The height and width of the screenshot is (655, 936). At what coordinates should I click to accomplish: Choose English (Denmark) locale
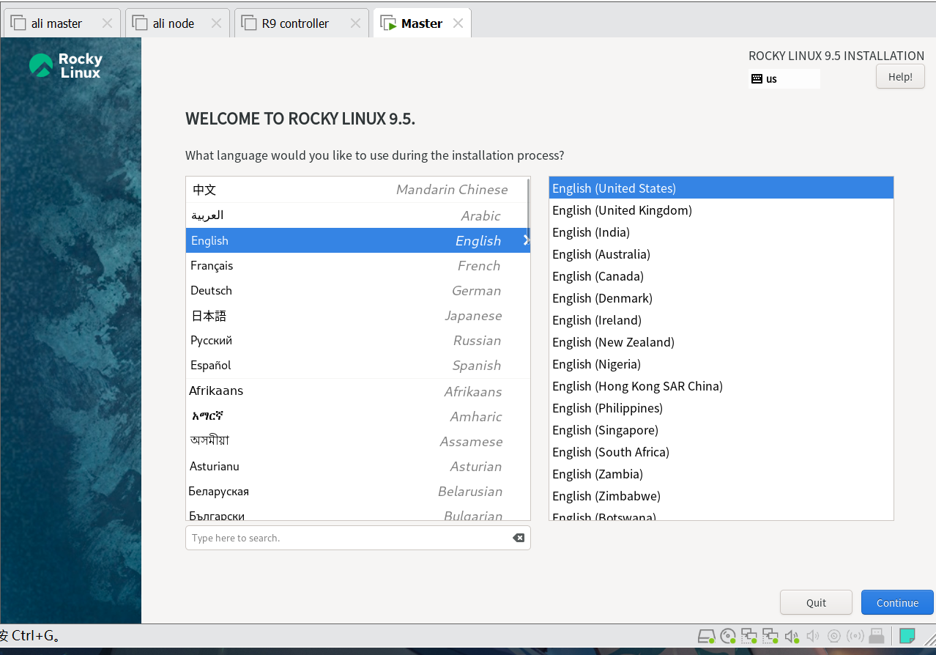pyautogui.click(x=721, y=298)
